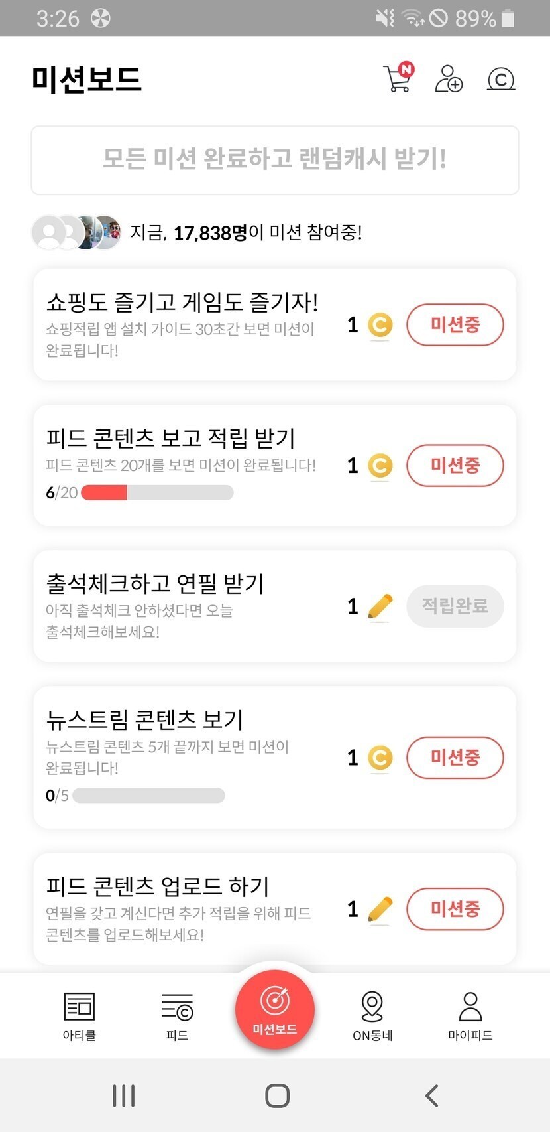
Task: Switch to the 피드 tab
Action: point(177,1015)
